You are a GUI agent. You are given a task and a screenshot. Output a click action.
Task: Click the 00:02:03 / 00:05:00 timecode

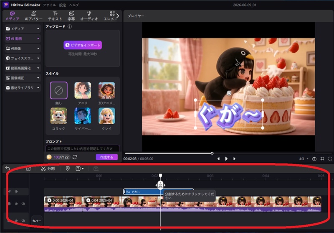[x=138, y=159]
